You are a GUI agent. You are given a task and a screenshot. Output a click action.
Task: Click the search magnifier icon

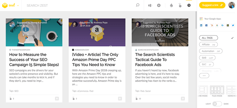(137, 5)
